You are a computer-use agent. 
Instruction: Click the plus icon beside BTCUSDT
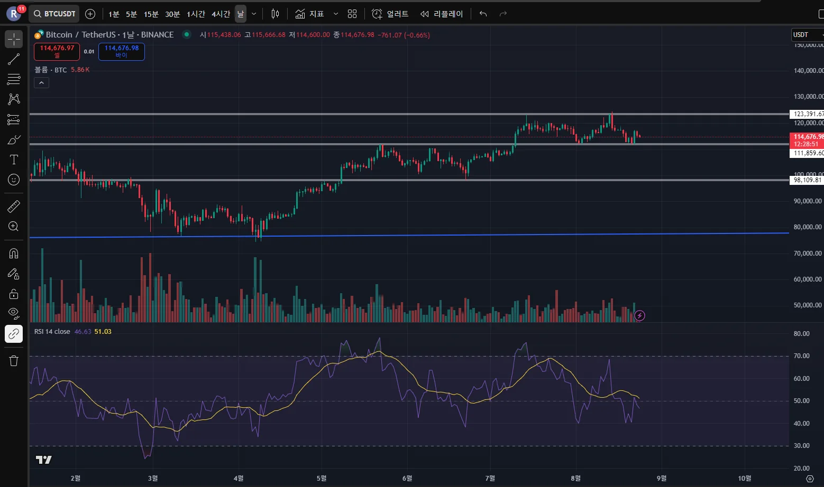(90, 14)
